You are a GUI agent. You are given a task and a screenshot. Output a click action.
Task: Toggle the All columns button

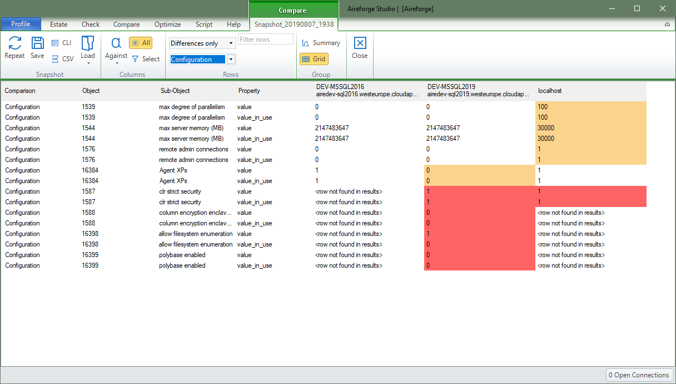141,42
